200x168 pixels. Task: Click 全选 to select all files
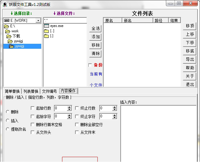pos(96,29)
